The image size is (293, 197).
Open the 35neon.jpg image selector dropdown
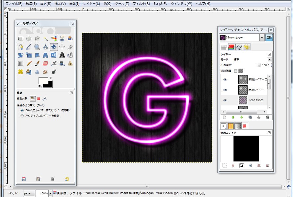262,37
